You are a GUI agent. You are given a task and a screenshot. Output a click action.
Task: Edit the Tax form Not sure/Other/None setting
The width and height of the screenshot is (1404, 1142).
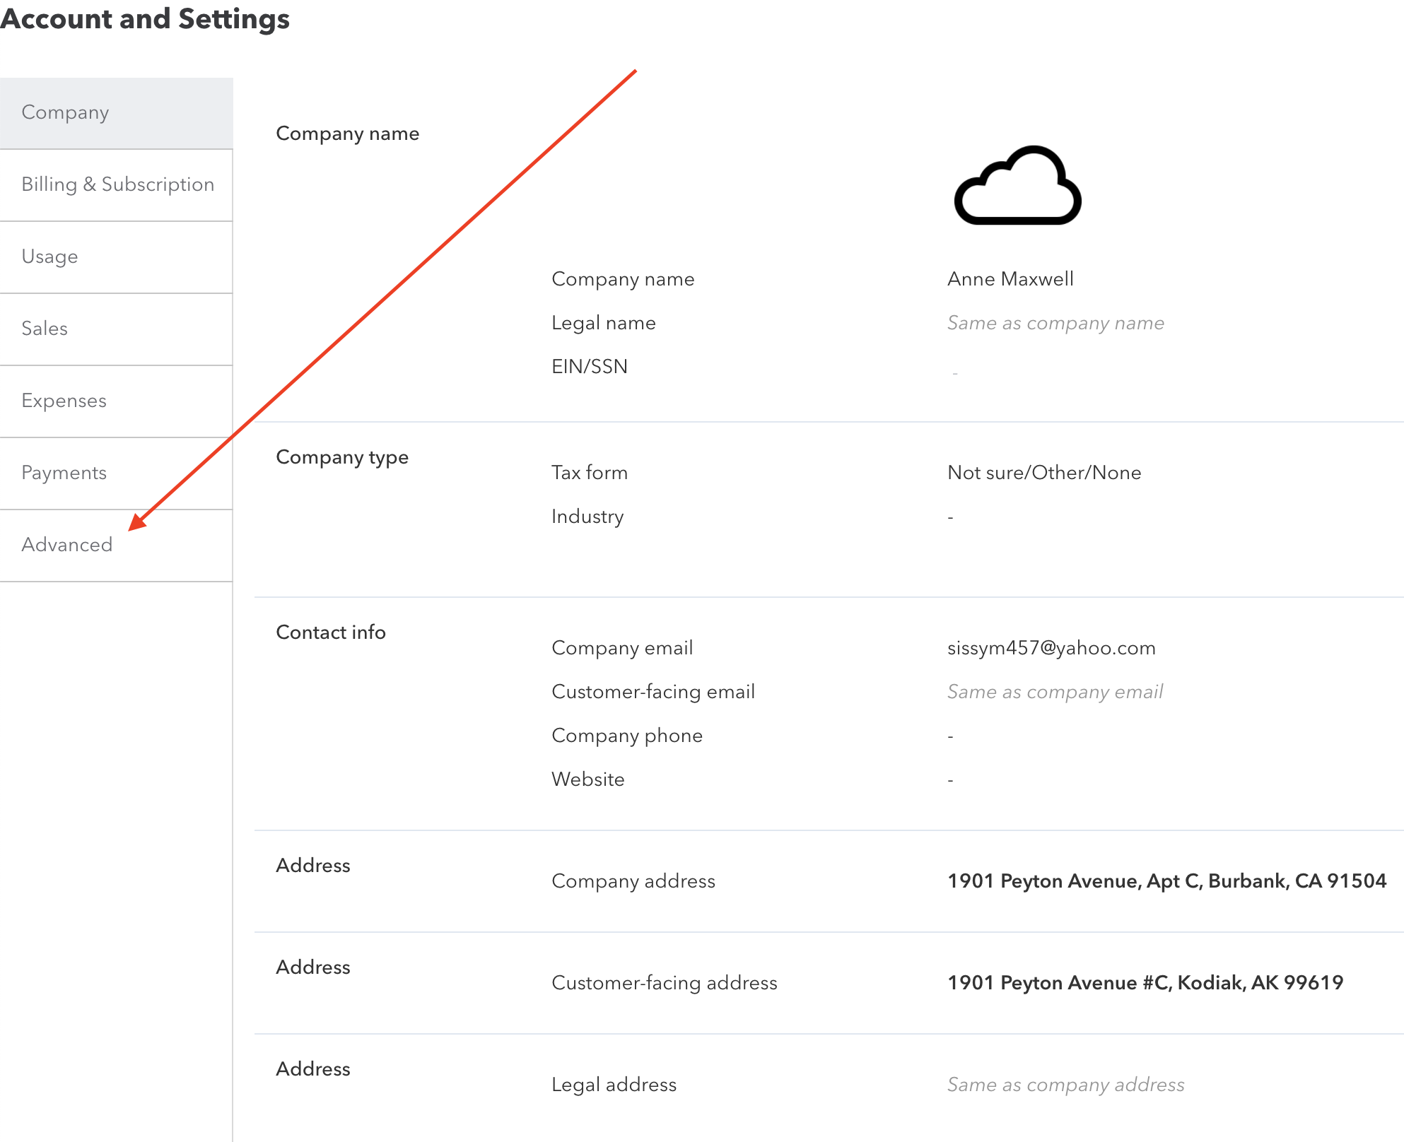1044,473
